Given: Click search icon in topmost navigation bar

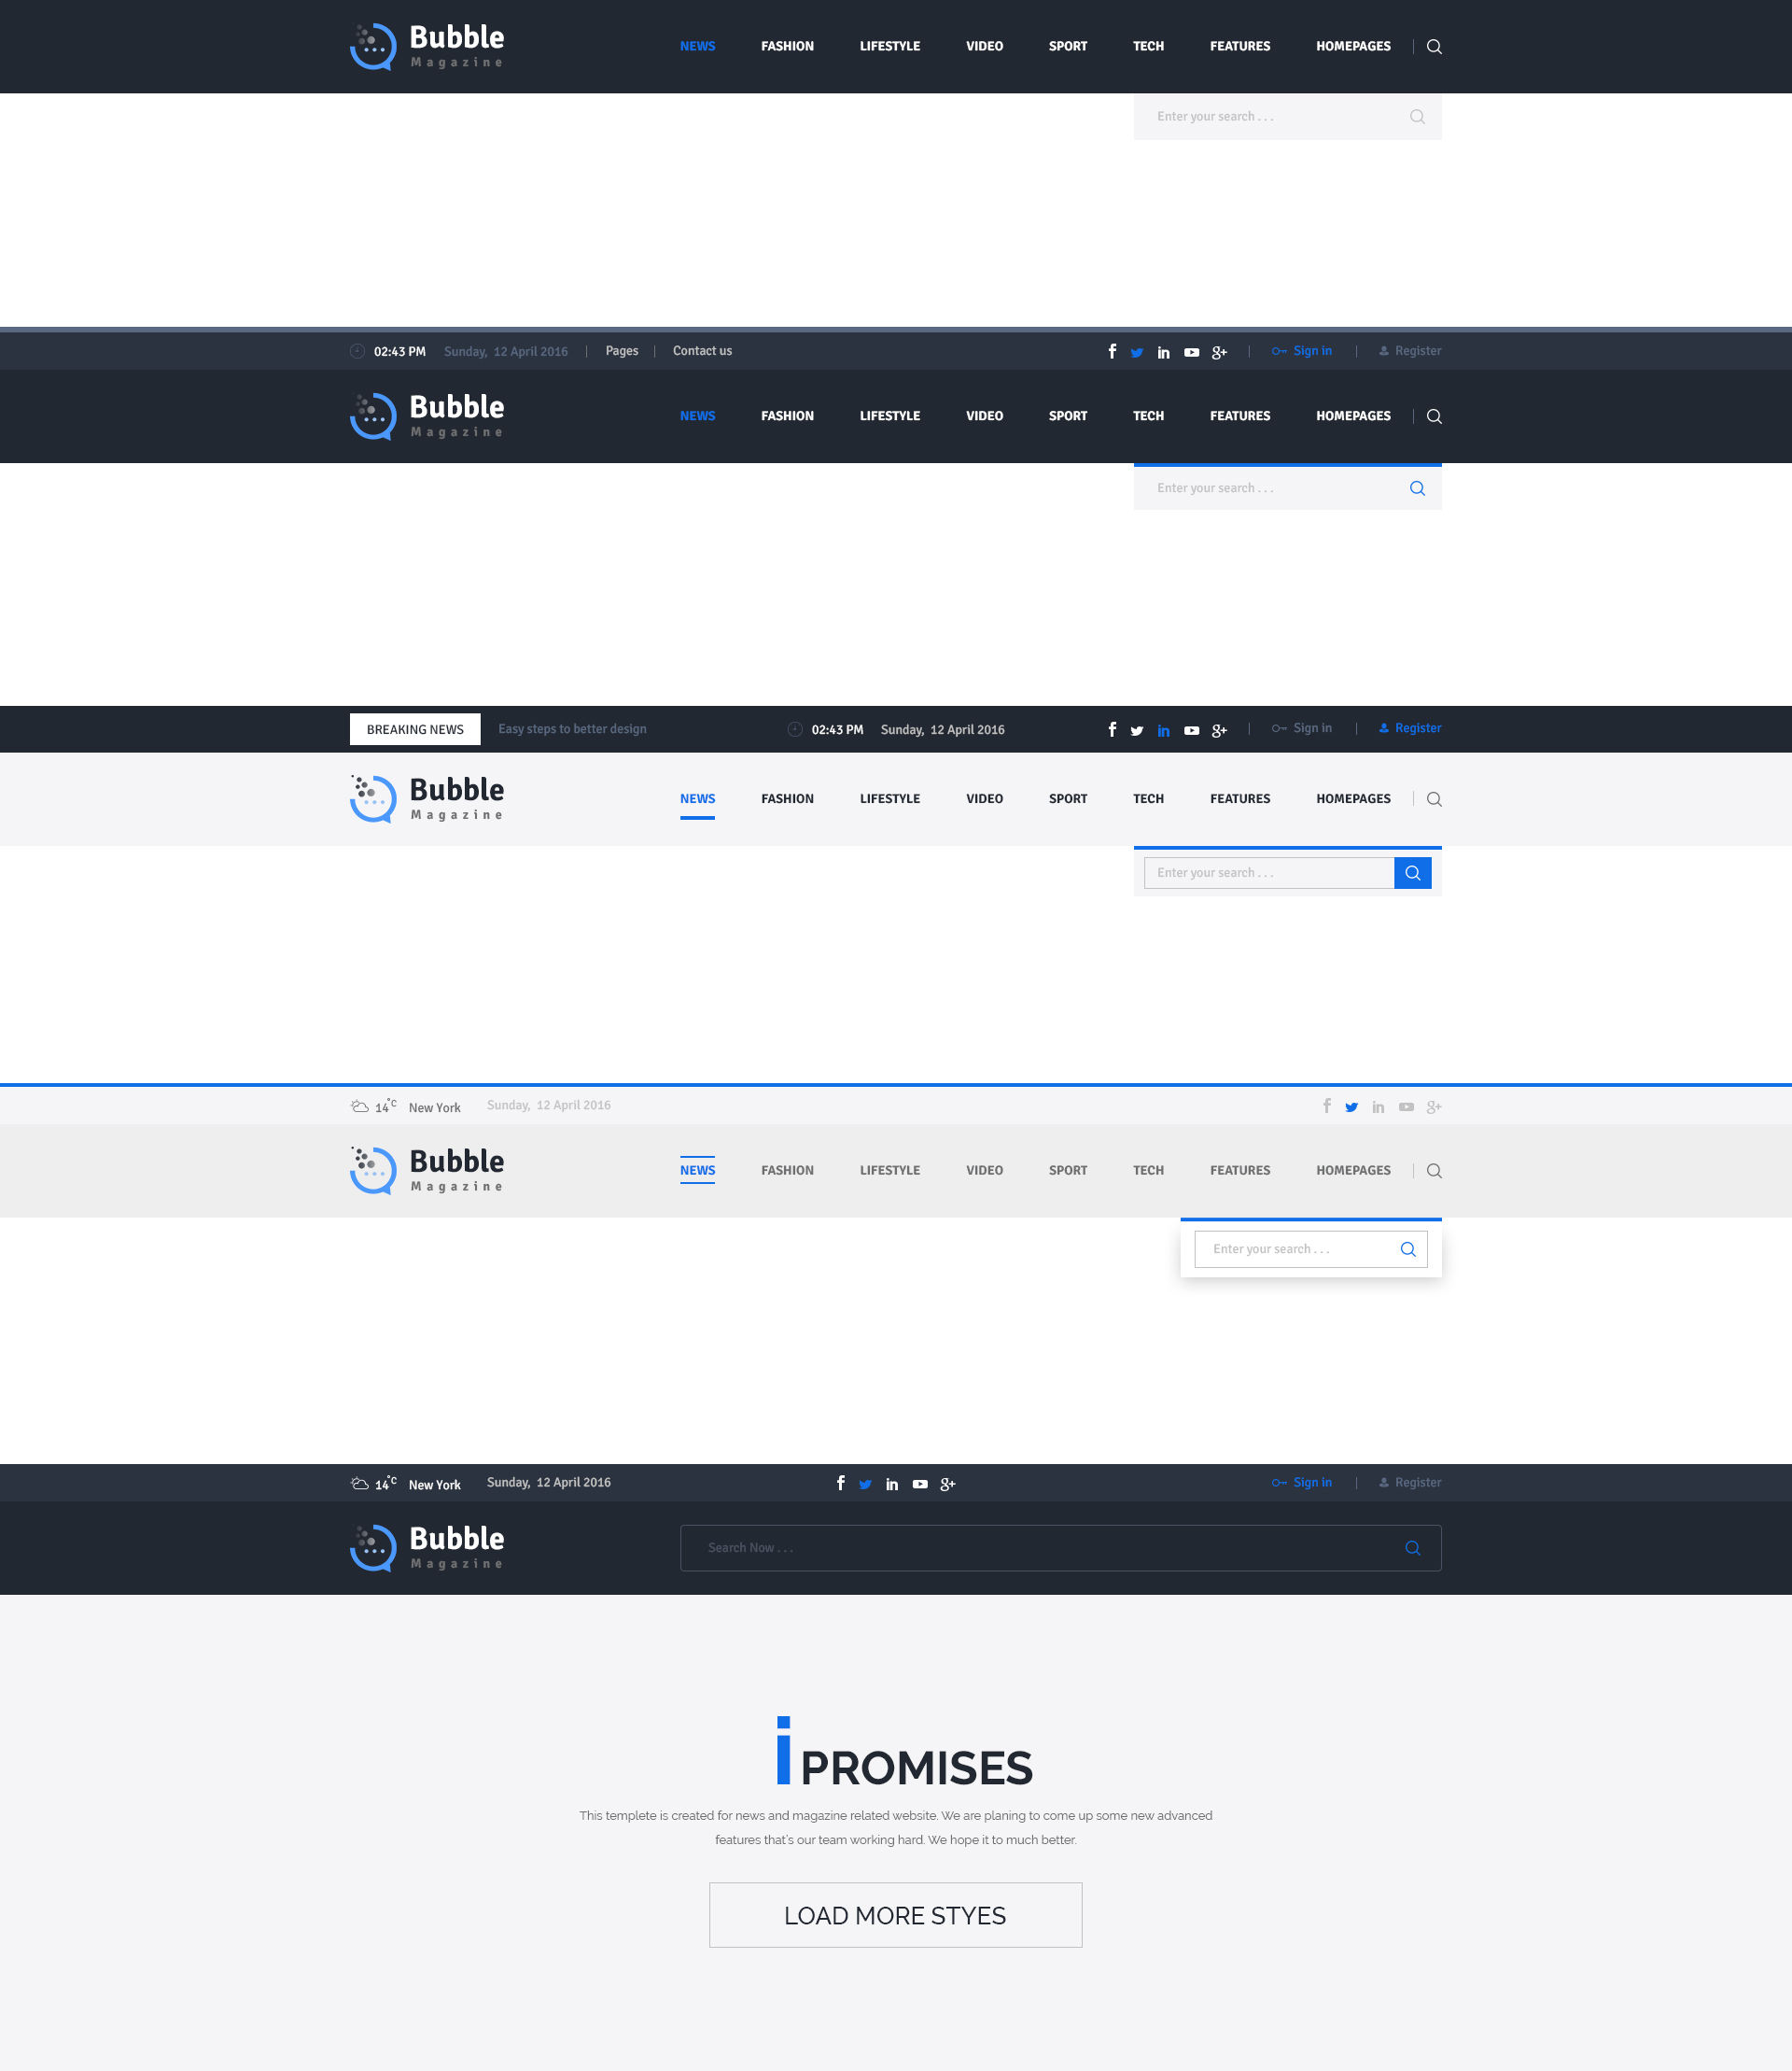Looking at the screenshot, I should click(1433, 47).
